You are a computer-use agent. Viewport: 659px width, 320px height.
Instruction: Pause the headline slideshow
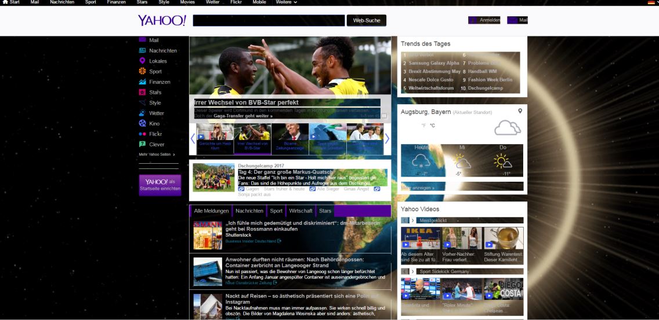click(383, 116)
